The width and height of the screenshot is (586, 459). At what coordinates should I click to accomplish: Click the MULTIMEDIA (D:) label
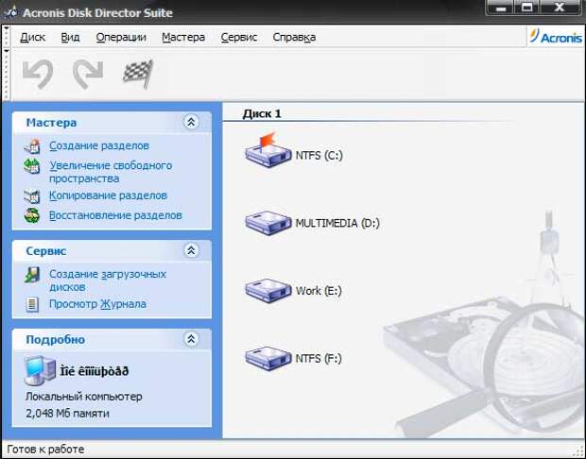[337, 223]
